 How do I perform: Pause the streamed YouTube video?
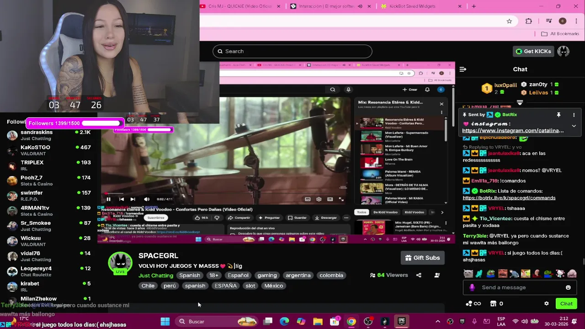coord(108,199)
